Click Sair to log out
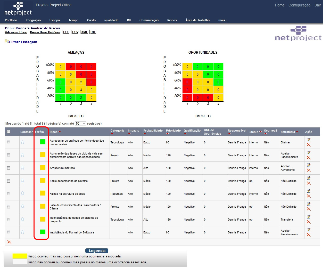330x268 pixels. point(318,5)
